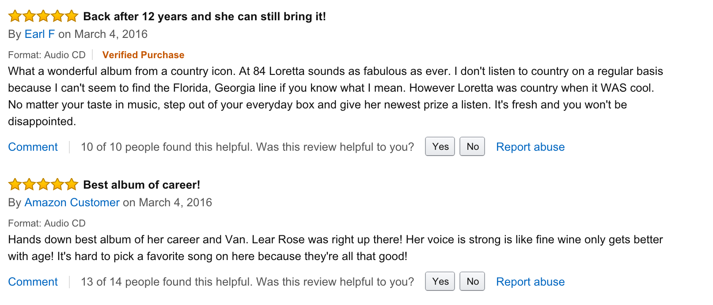Open the Amazon Customer reviewer profile

[x=72, y=203]
